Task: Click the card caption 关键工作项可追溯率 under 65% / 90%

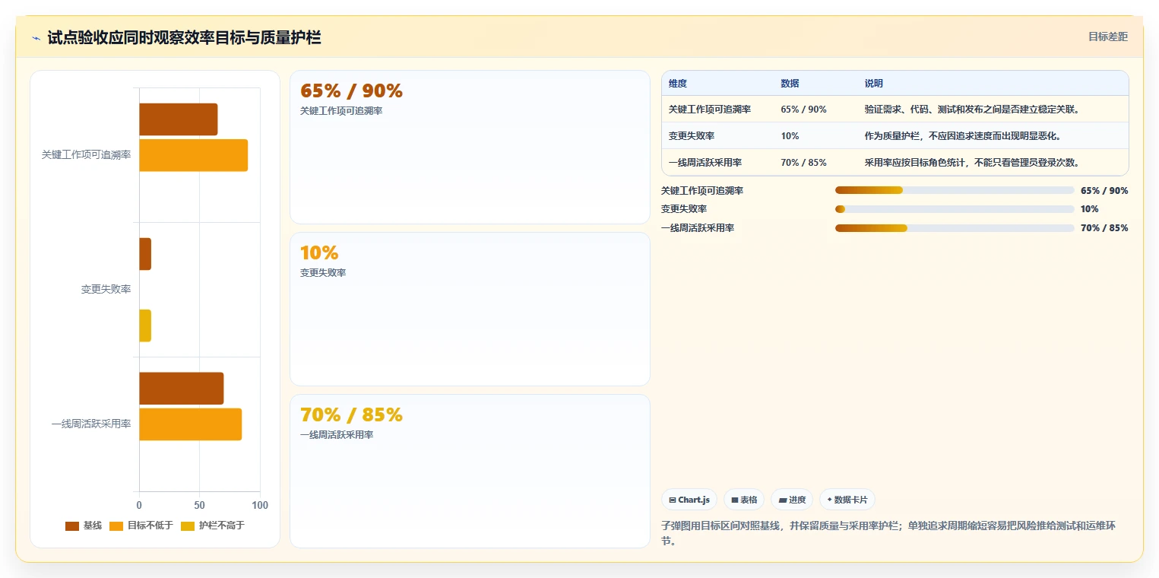Action: point(341,111)
